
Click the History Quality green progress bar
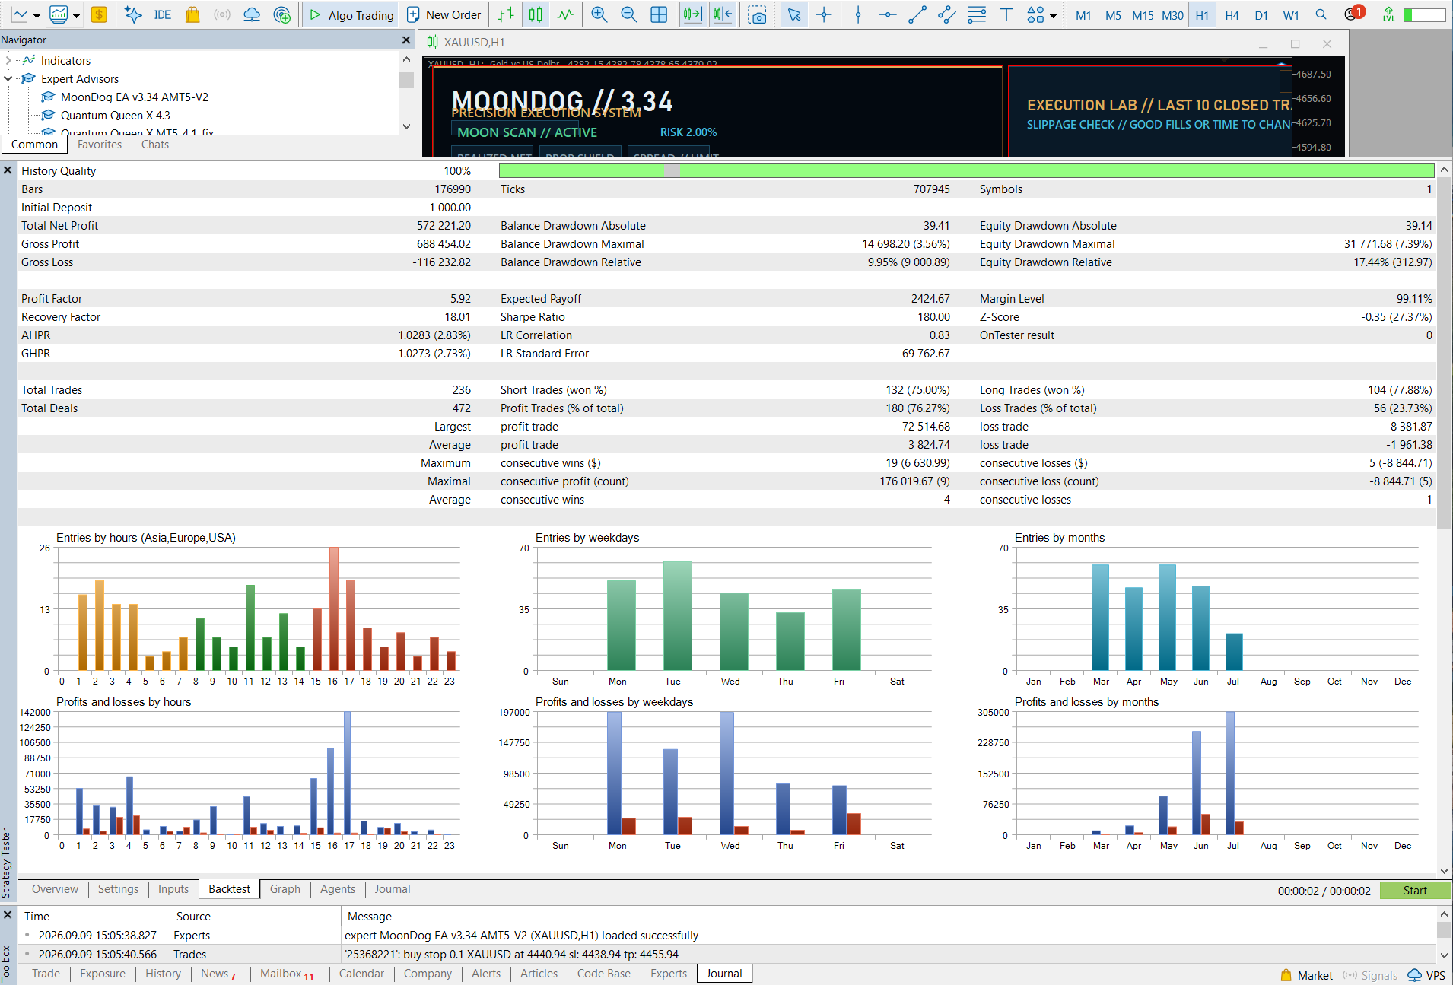966,170
